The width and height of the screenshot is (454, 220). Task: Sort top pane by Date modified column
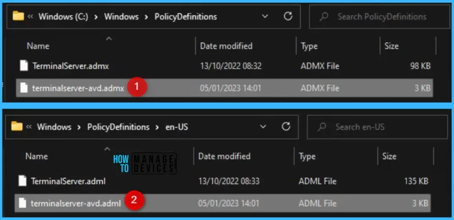tap(226, 46)
